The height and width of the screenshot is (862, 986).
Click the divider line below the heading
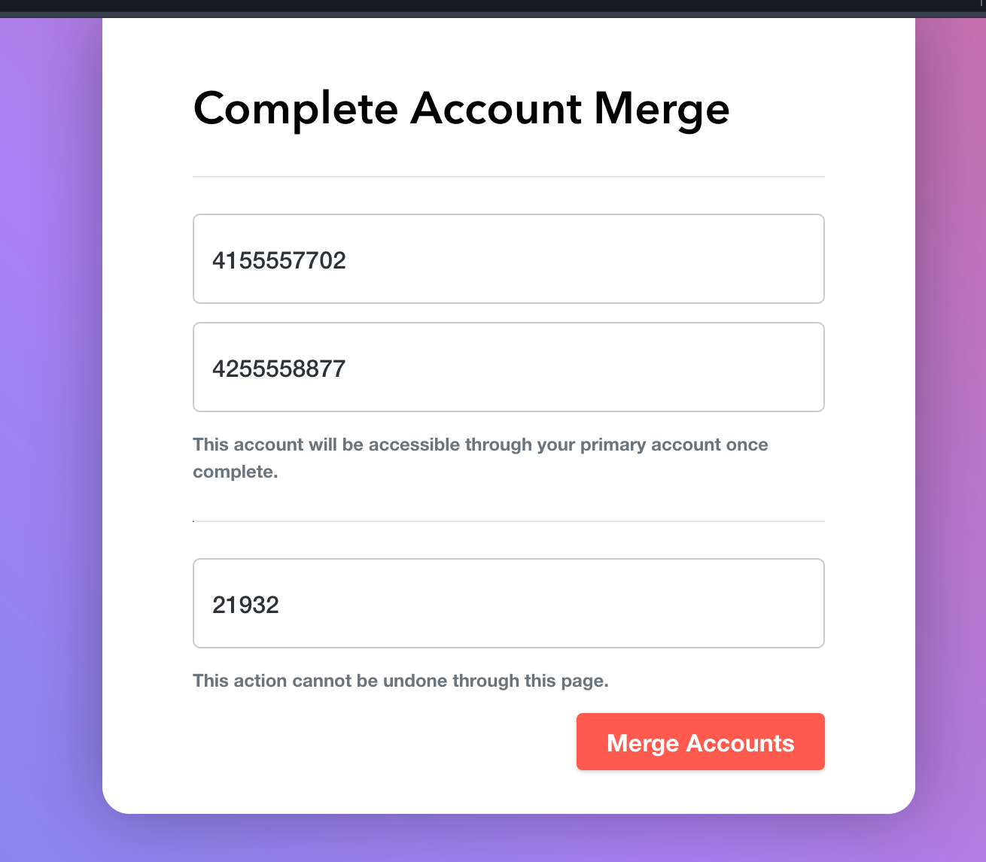click(x=509, y=177)
